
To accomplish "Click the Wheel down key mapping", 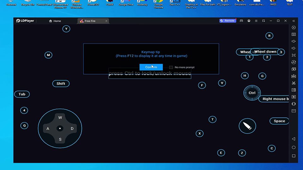I will point(265,52).
